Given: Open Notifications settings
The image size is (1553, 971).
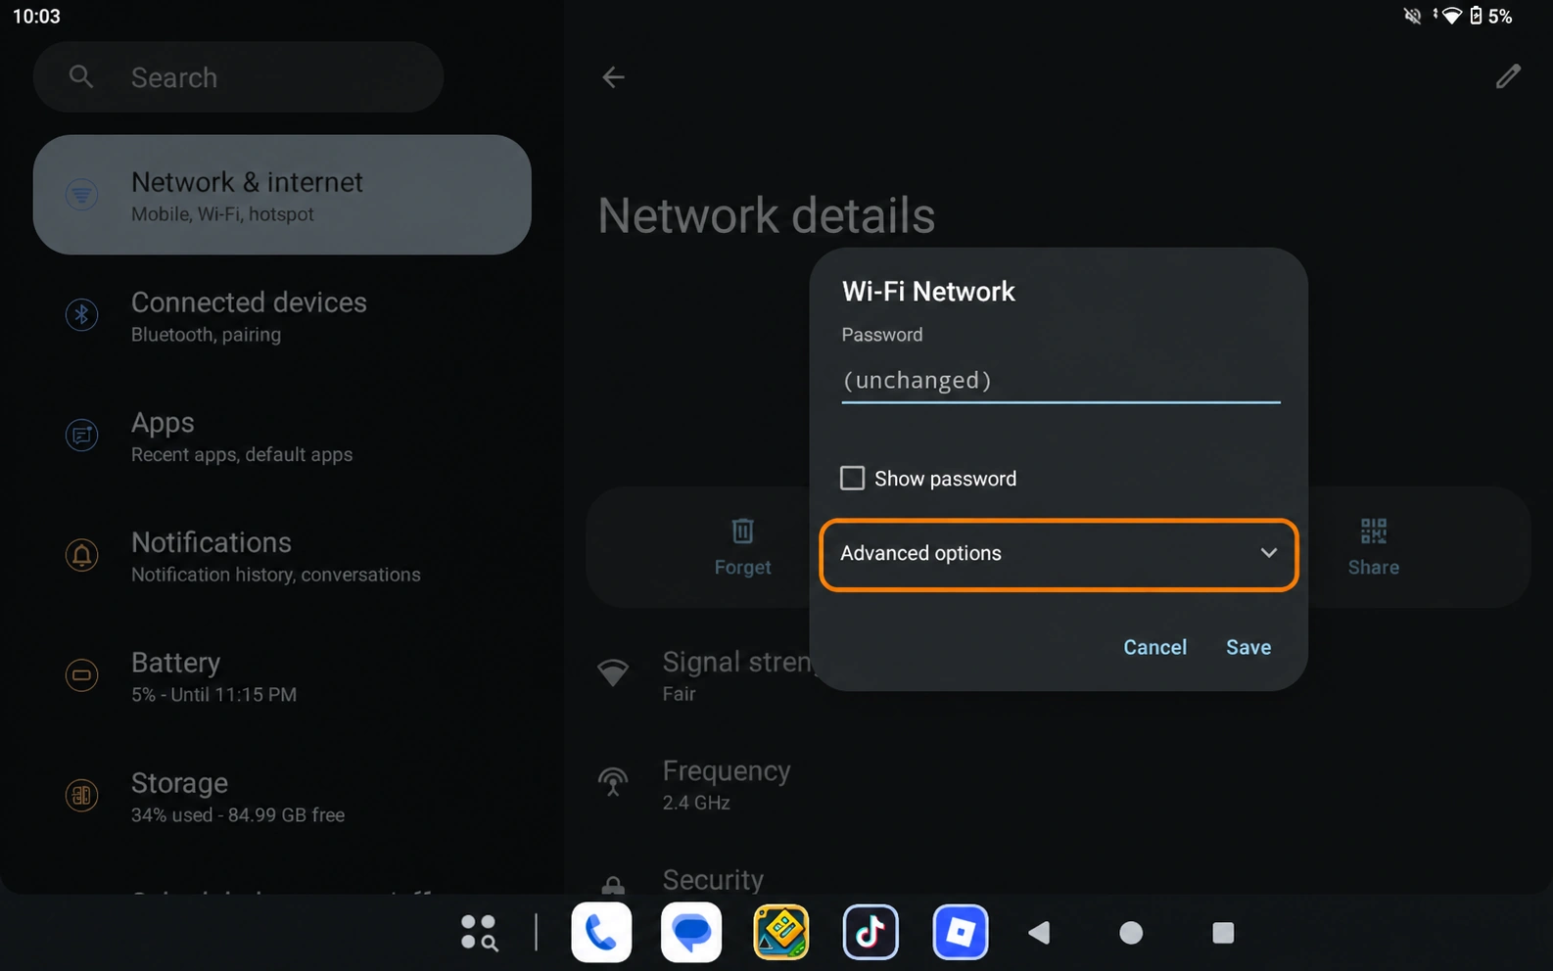Looking at the screenshot, I should (282, 556).
